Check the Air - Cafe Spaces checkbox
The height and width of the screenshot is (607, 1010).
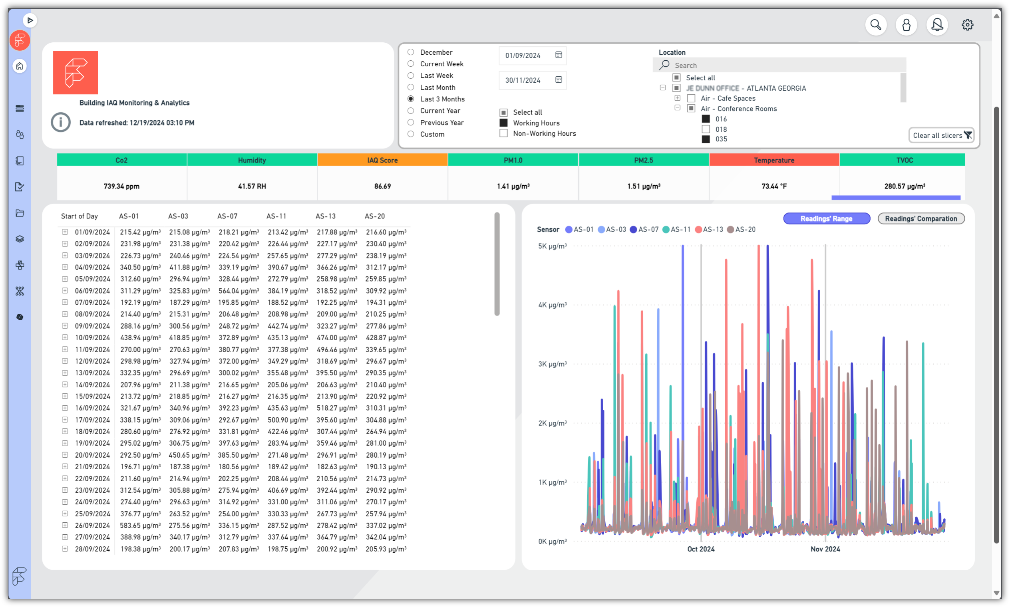coord(691,98)
